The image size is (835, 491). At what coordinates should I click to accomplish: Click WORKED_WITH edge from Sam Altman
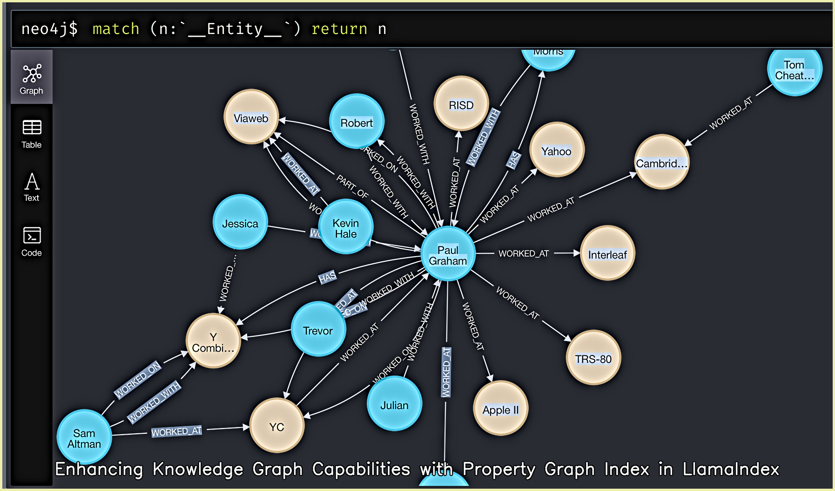pyautogui.click(x=154, y=402)
